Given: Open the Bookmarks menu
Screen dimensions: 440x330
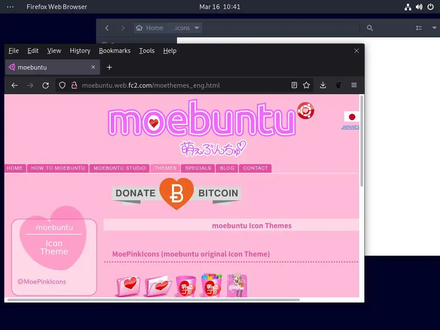Looking at the screenshot, I should (114, 51).
